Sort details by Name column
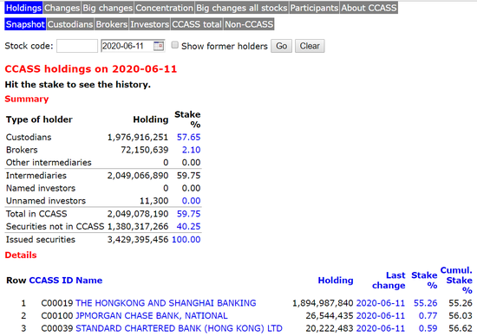The width and height of the screenshot is (477, 336). (x=89, y=281)
